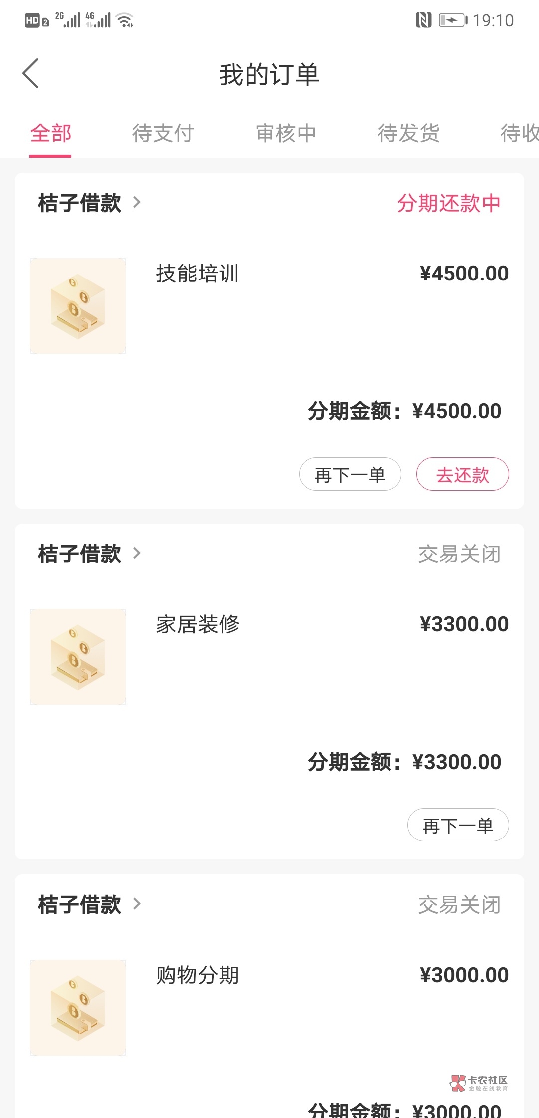Expand 桔子借款 chevron on 购物分期 order
The image size is (539, 1118).
click(137, 904)
